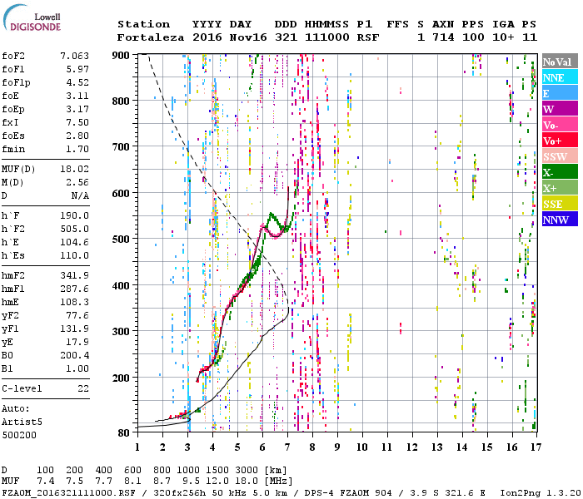Select the E blue legend swatch
The width and height of the screenshot is (583, 499).
coord(560,93)
